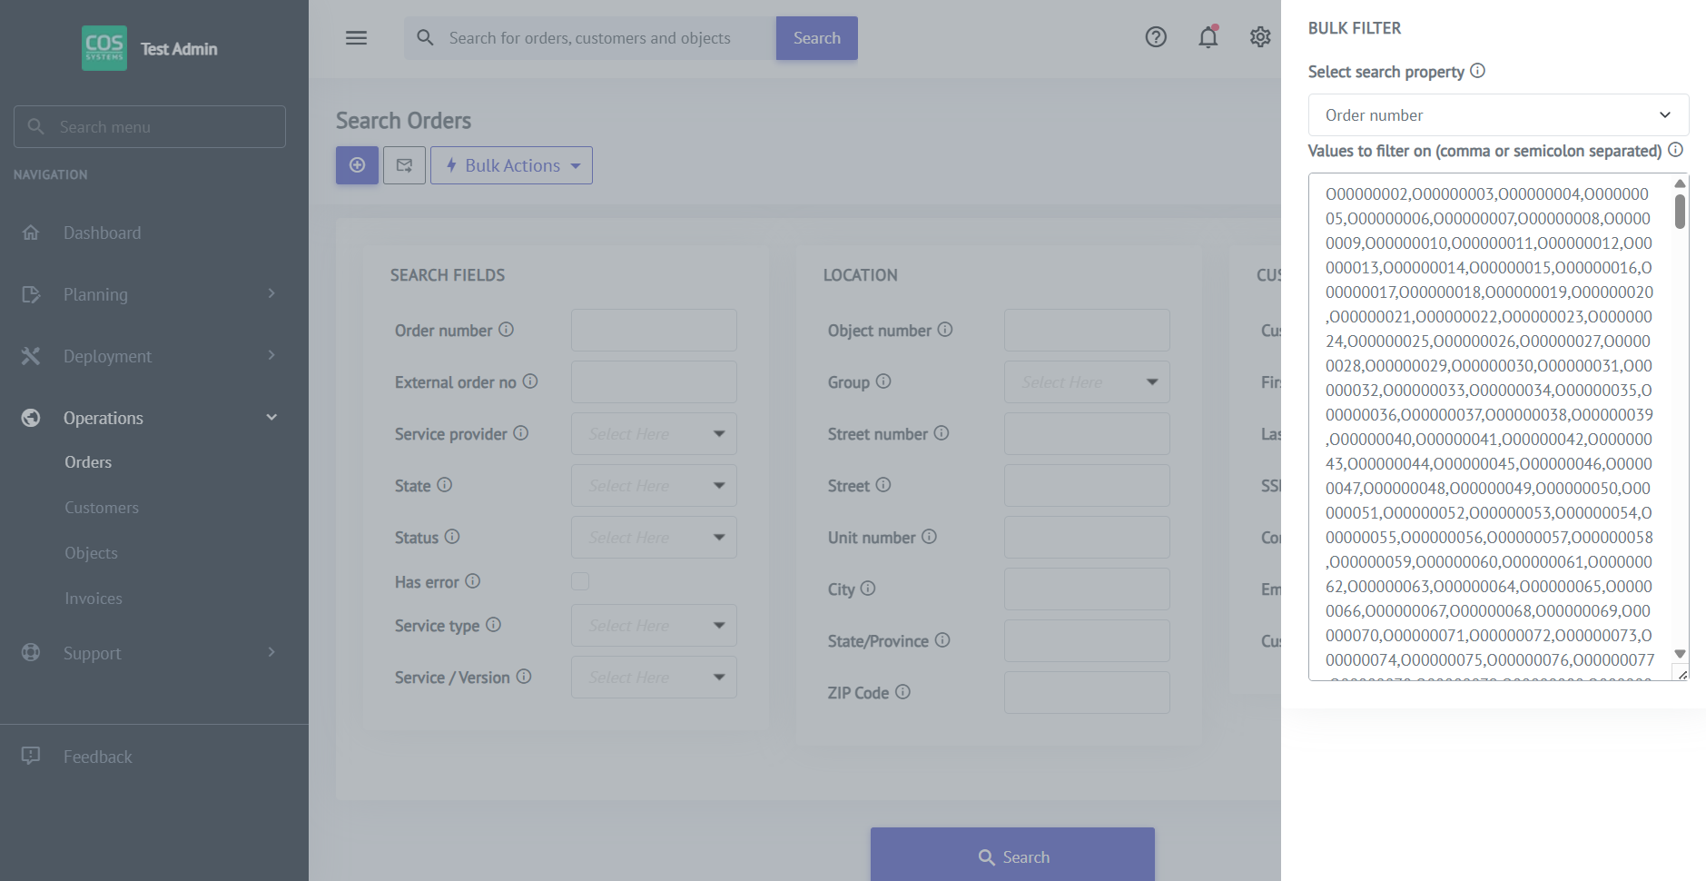Viewport: 1706px width, 881px height.
Task: Click info icon next to Select search property
Action: coord(1477,71)
